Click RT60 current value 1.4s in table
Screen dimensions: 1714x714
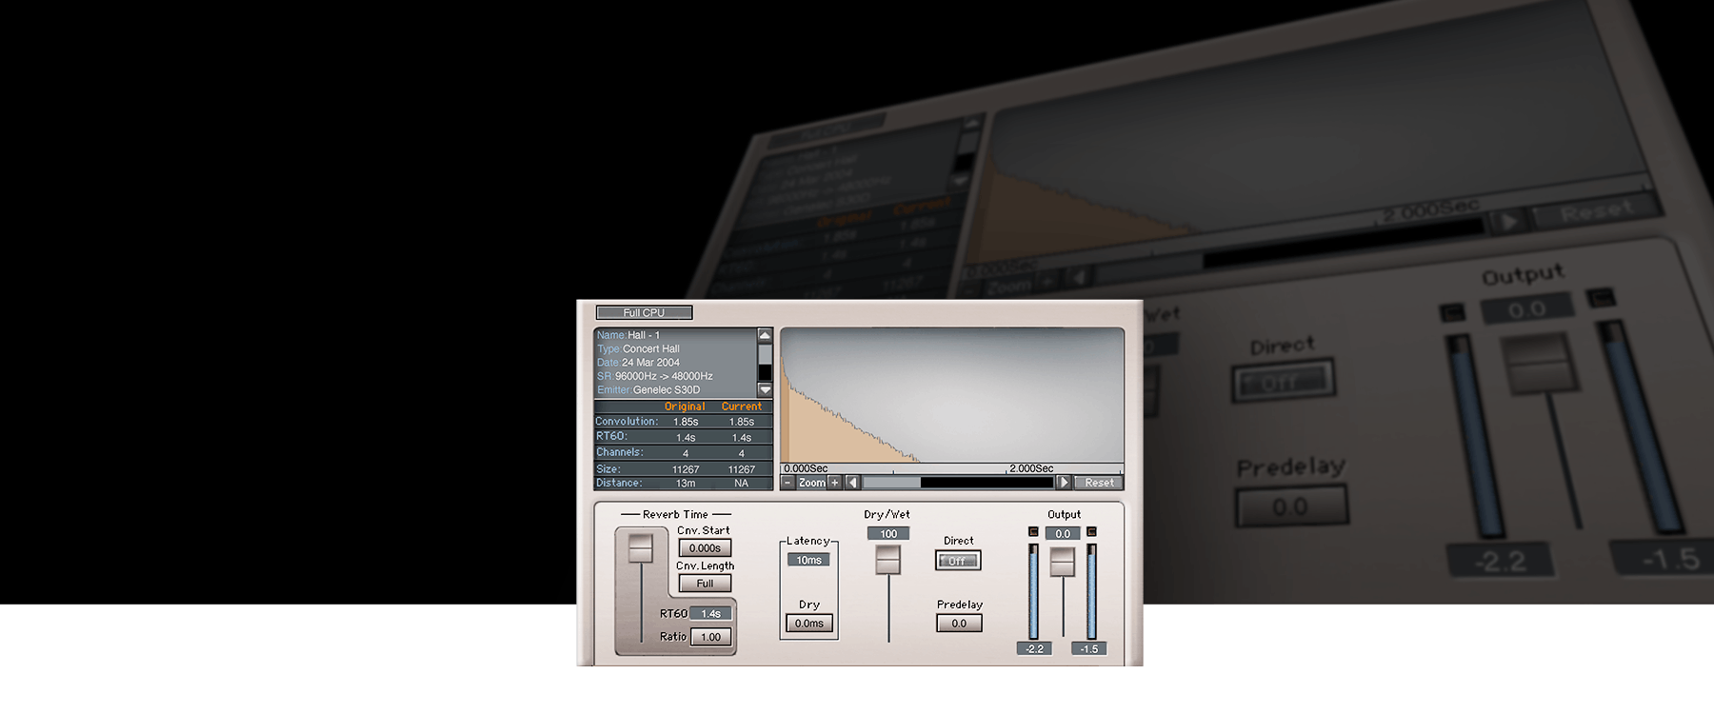[742, 438]
